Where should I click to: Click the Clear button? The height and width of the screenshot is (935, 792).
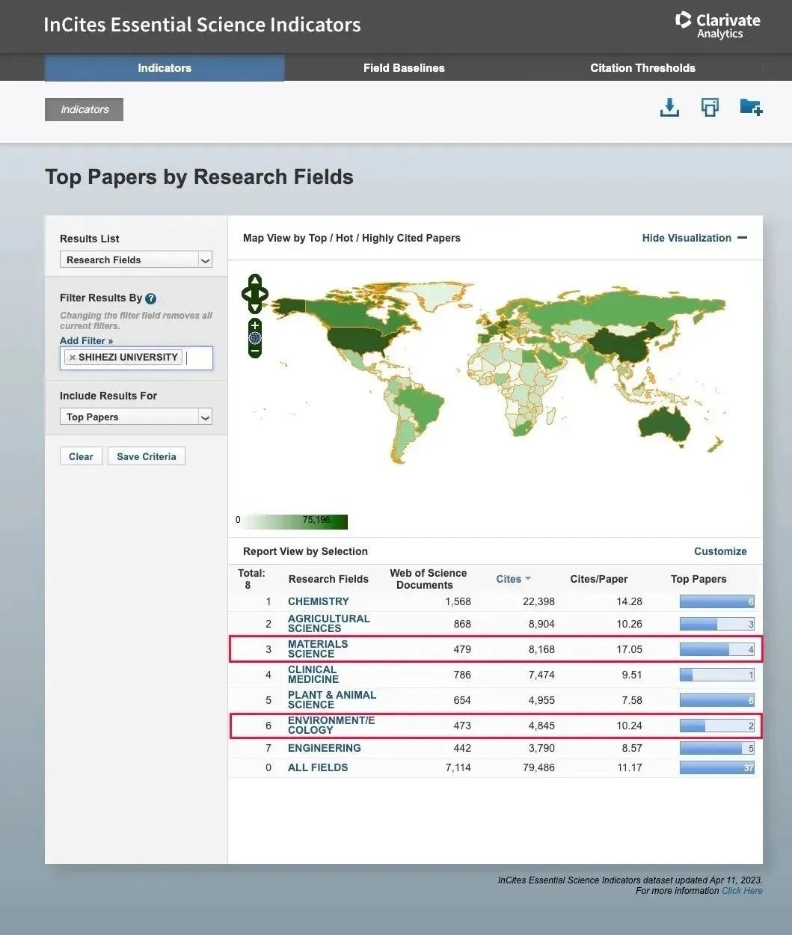pyautogui.click(x=81, y=456)
